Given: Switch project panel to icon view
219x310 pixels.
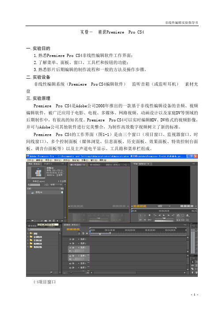Looking at the screenshot, I should pos(32,221).
